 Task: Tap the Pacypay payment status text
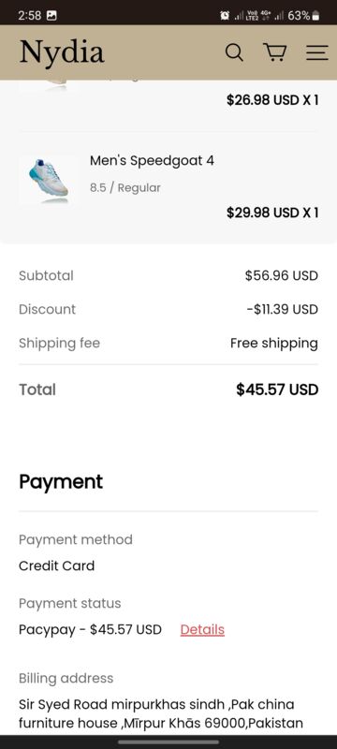click(90, 629)
